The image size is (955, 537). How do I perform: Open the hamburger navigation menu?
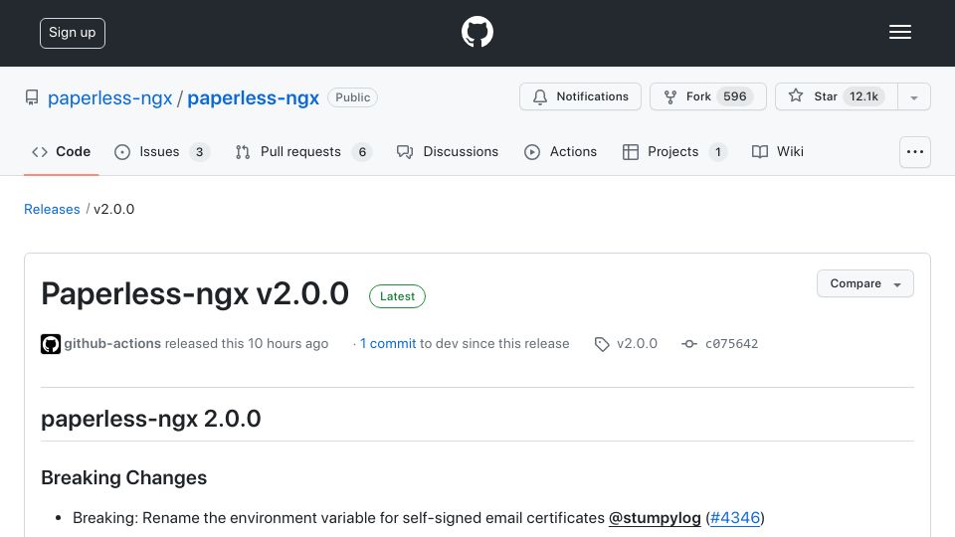[x=899, y=32]
